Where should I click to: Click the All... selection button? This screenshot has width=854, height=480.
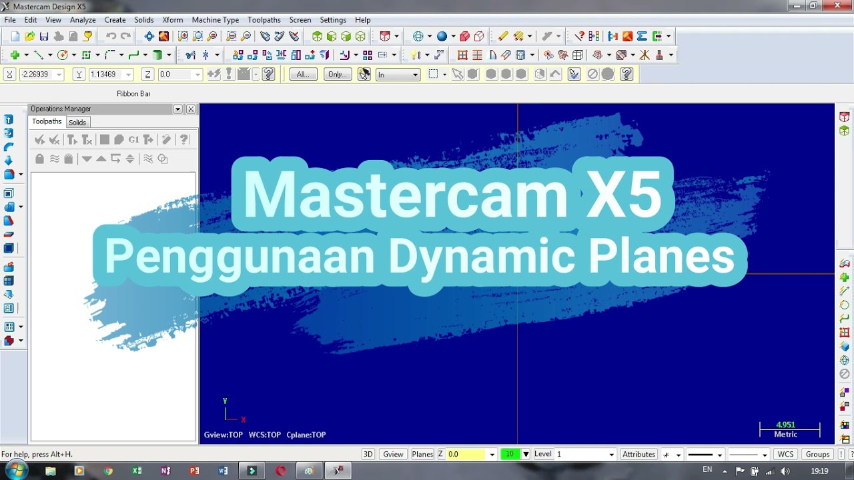[303, 74]
